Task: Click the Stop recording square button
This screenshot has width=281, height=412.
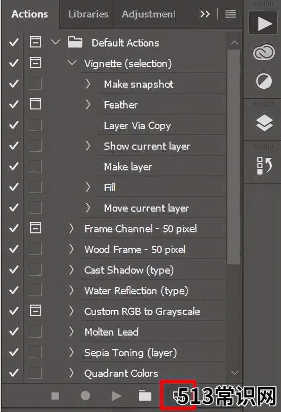Action: pyautogui.click(x=55, y=395)
